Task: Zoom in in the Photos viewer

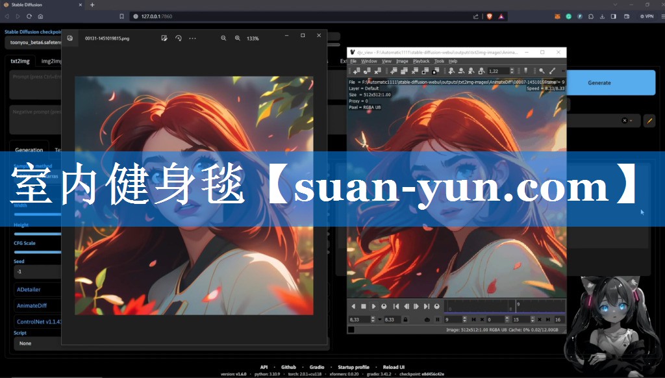Action: (238, 38)
